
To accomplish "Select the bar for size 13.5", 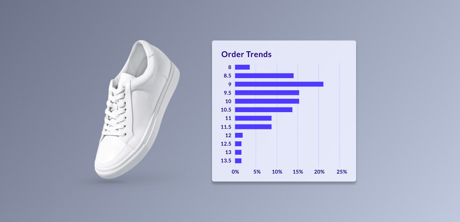I will click(238, 161).
